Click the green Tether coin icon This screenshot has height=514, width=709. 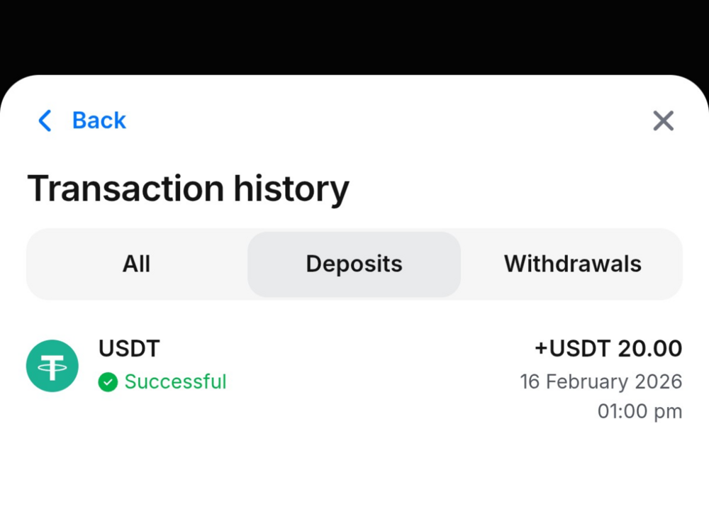tap(52, 366)
